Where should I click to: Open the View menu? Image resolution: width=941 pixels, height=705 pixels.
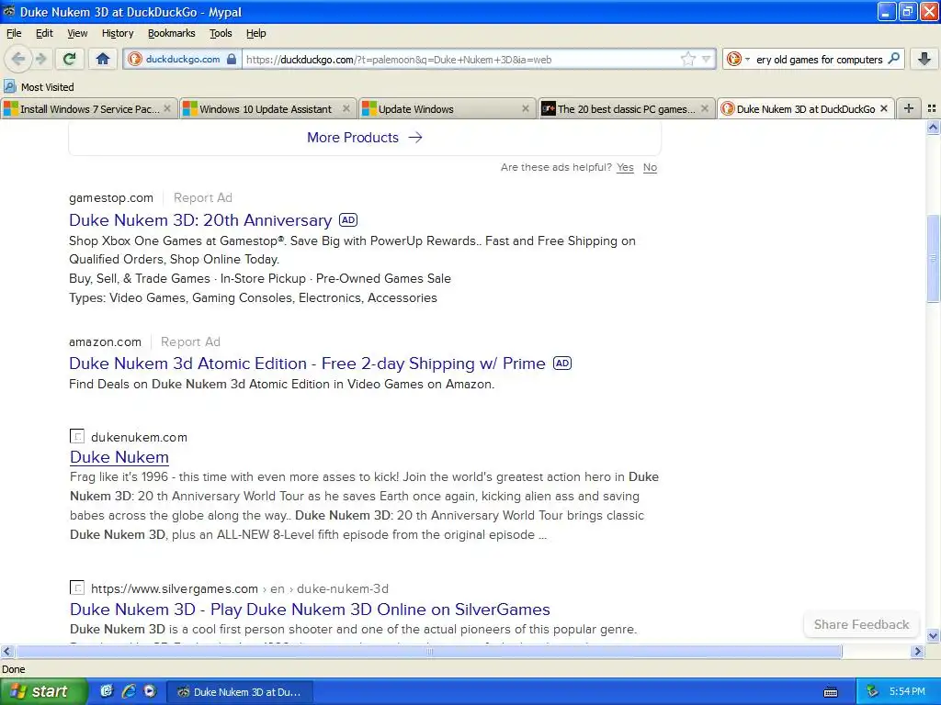coord(77,33)
